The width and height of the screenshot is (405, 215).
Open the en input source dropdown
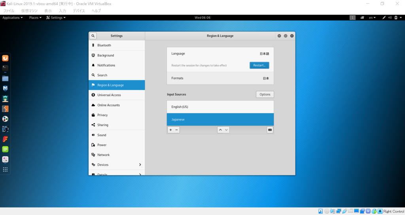[x=372, y=17]
